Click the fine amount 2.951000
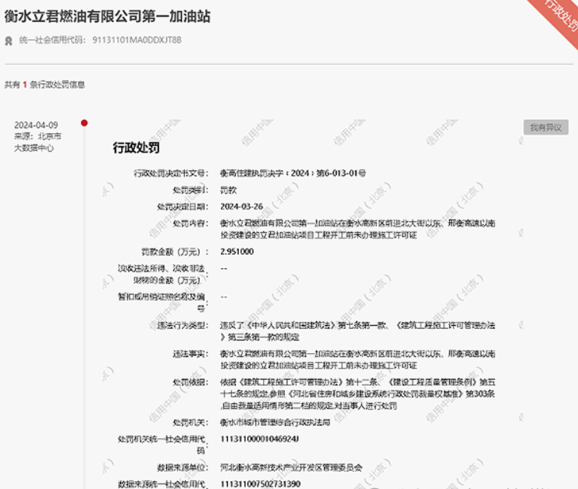Screen dimensions: 578x489 (x=237, y=252)
